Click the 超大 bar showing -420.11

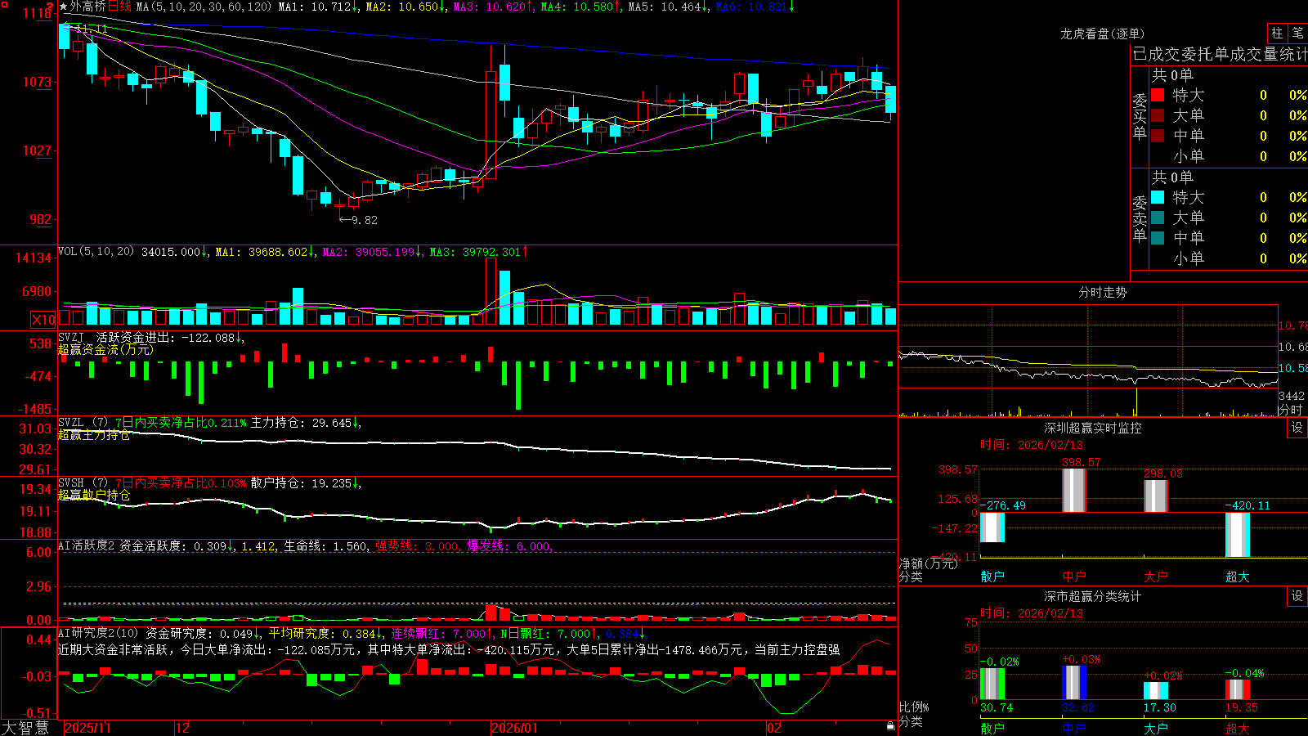1238,535
